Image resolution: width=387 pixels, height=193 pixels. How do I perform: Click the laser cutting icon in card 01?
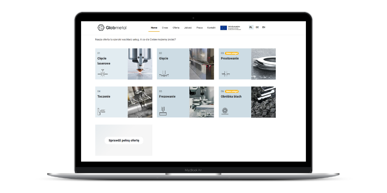pyautogui.click(x=102, y=73)
